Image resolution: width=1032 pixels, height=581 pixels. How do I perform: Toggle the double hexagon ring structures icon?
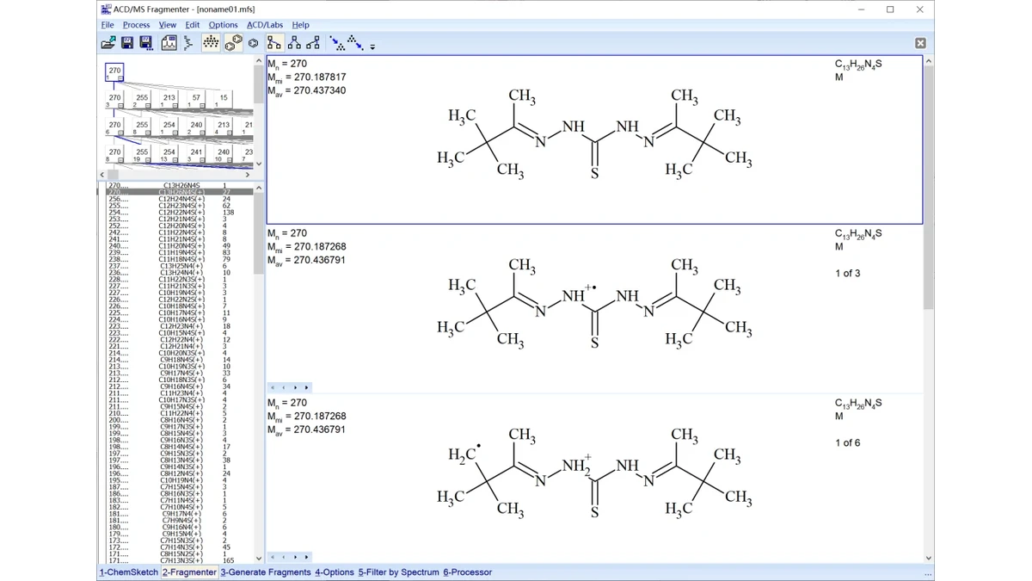point(233,43)
